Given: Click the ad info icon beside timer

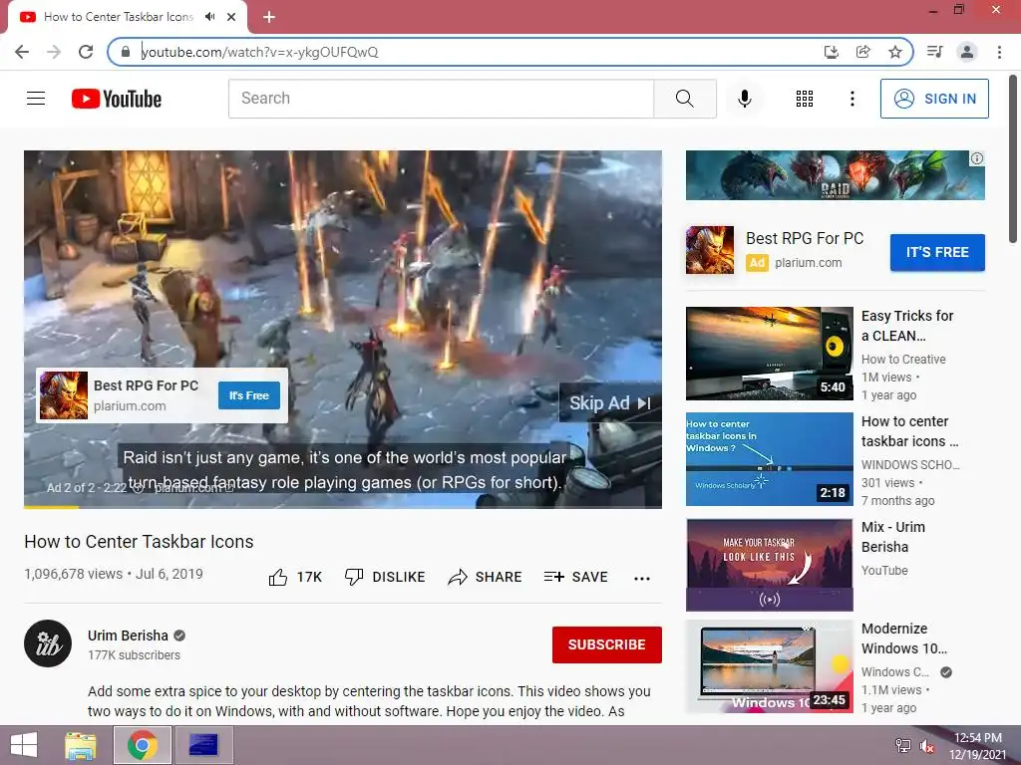Looking at the screenshot, I should coord(138,487).
